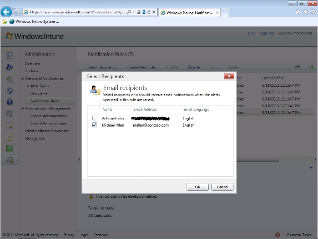Click the email recipients icon in dialog
The image size is (318, 239).
pos(95,90)
